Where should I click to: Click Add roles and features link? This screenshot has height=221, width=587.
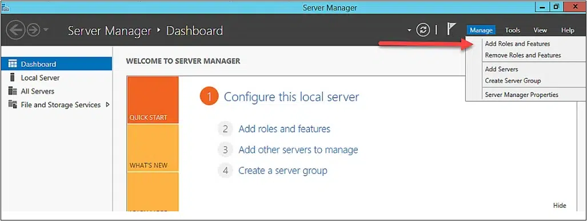pos(285,129)
